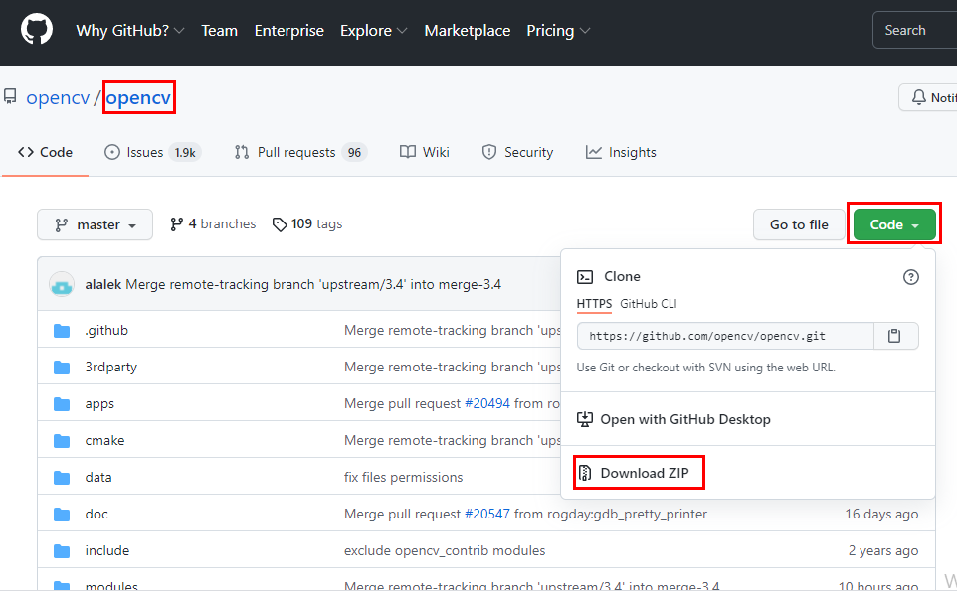View the 109 tags link
The height and width of the screenshot is (592, 957).
click(307, 224)
